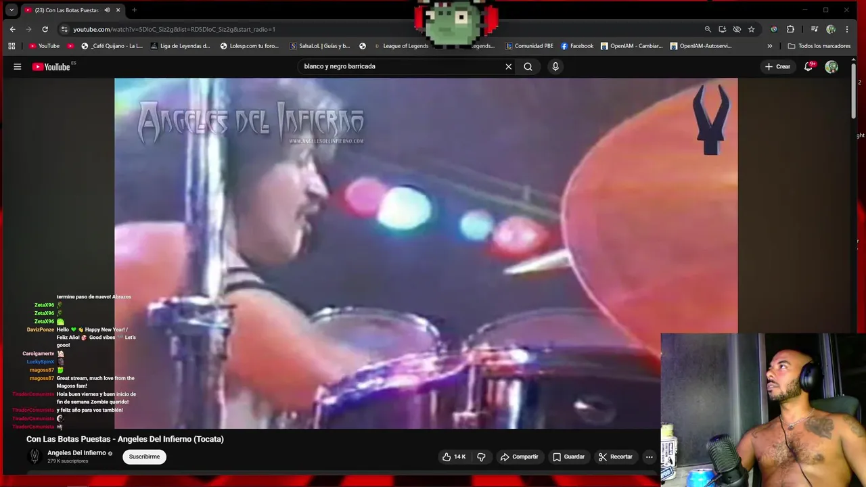Open the YouTube bookmark

pyautogui.click(x=44, y=46)
